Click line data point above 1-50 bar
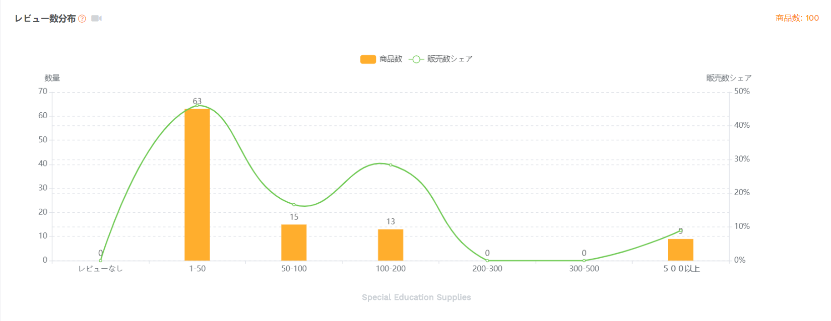 coord(197,105)
